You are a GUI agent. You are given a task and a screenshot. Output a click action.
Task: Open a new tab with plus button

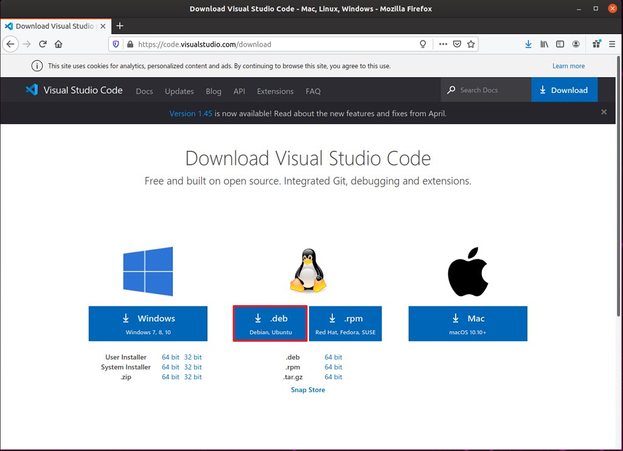[120, 26]
